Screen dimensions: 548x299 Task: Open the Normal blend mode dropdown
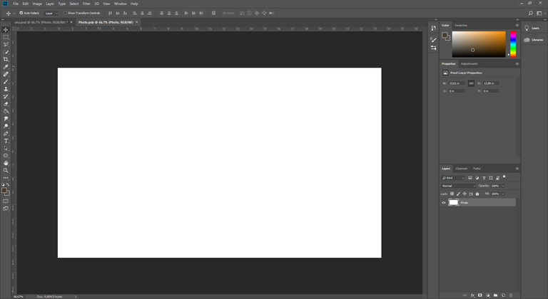458,186
